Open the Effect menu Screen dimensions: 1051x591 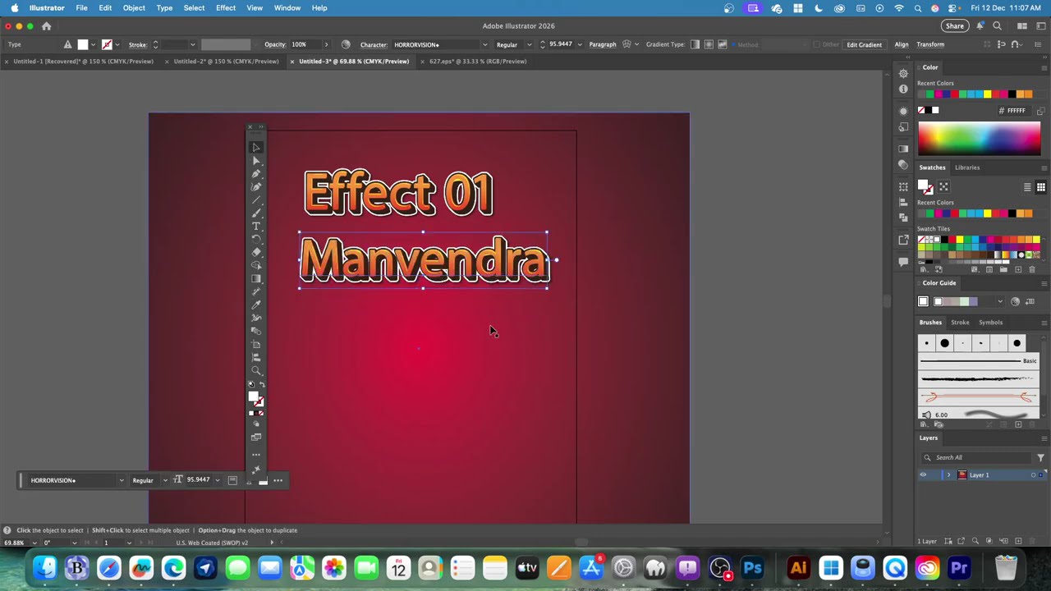[x=226, y=7]
